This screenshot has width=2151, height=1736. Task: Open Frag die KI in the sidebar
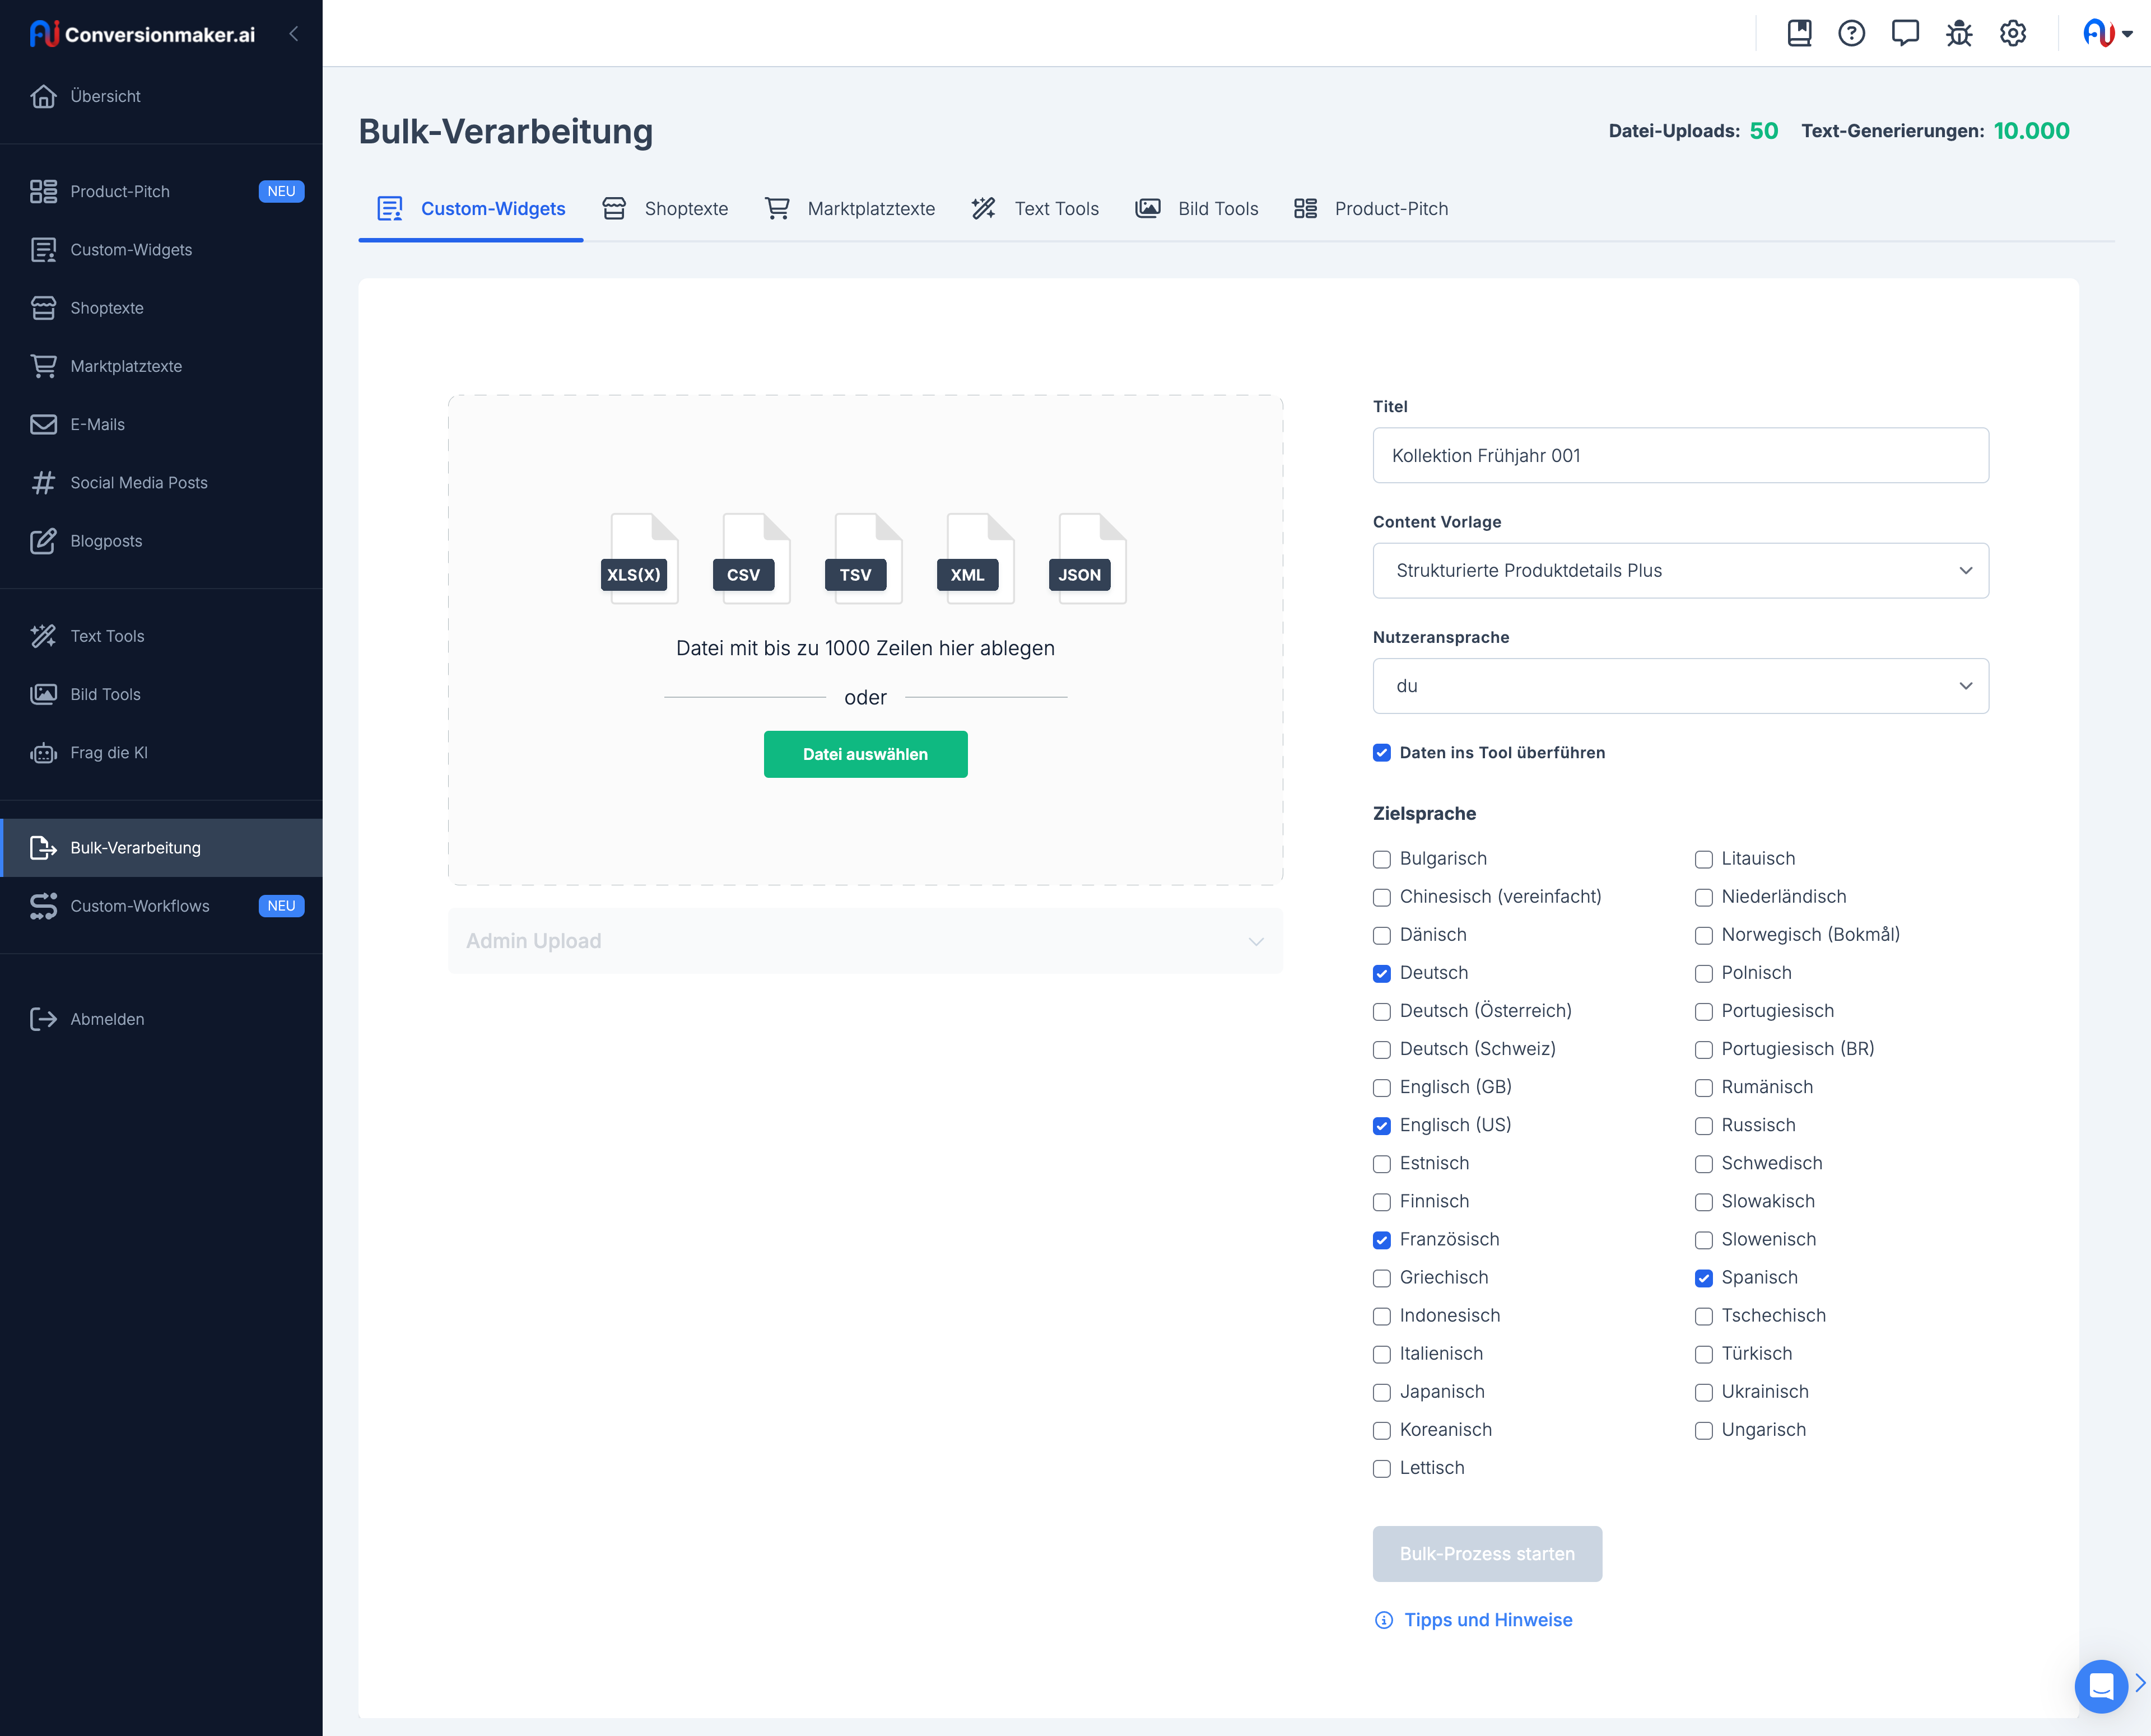(161, 753)
